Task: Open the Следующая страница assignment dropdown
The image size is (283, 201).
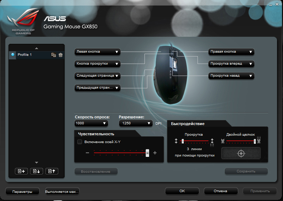Action: (x=98, y=76)
